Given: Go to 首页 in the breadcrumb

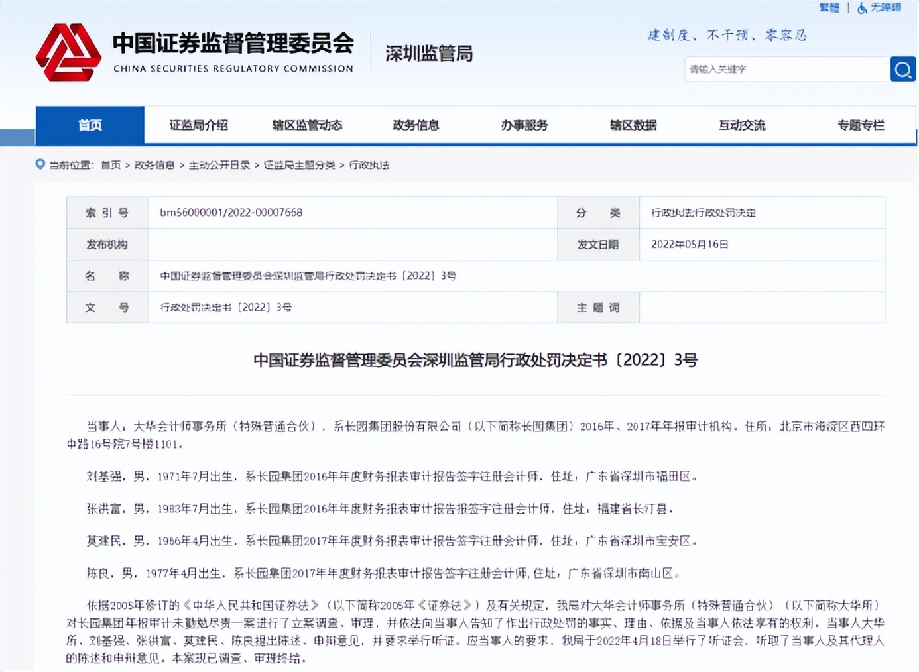Looking at the screenshot, I should [x=111, y=165].
